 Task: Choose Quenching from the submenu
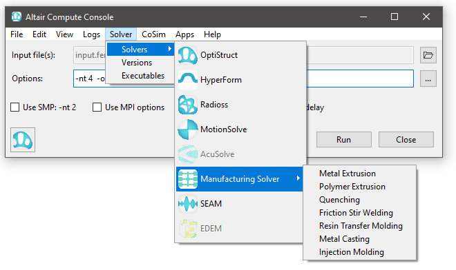(359, 200)
